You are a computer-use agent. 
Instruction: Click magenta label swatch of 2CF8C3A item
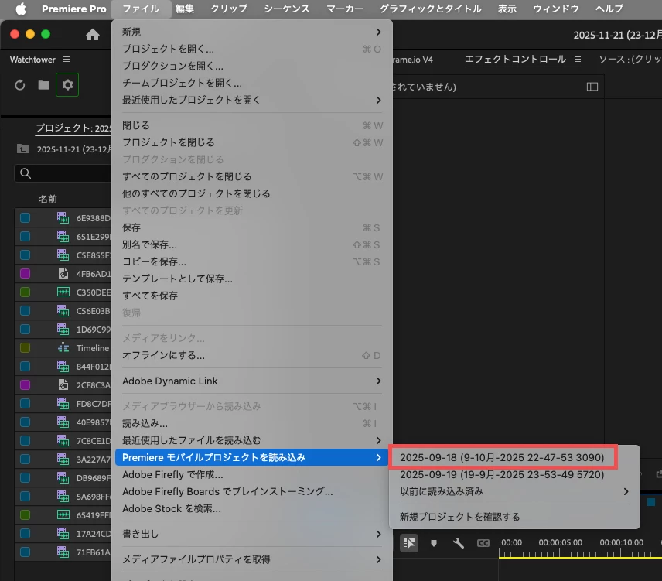click(26, 385)
